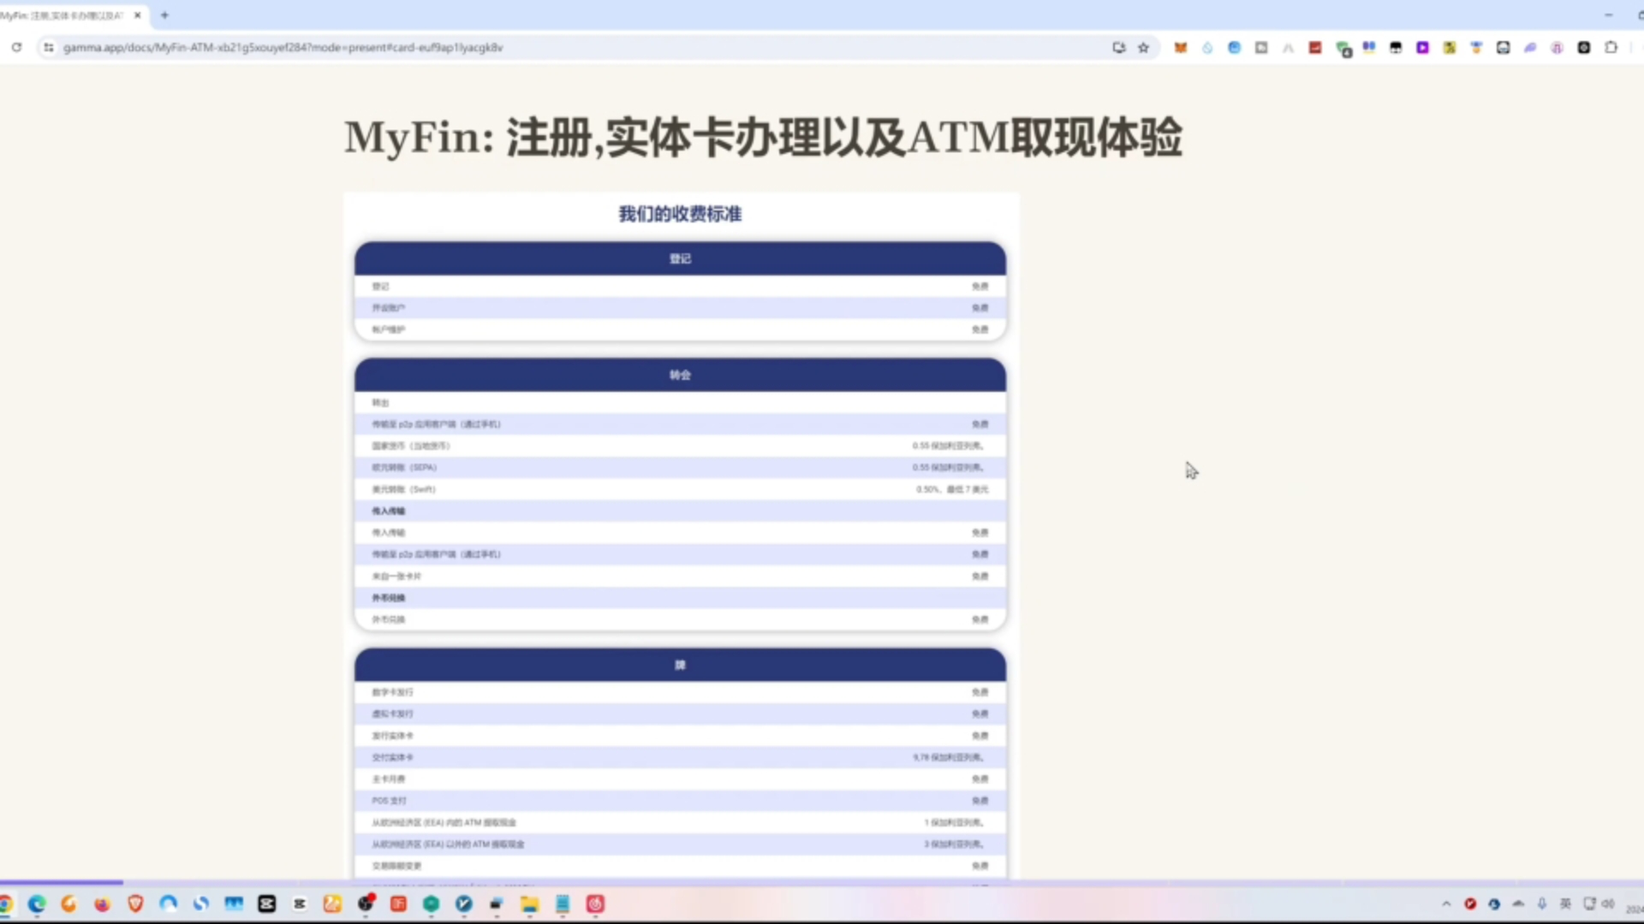Open File Explorer folder in taskbar
The width and height of the screenshot is (1644, 924).
tap(529, 904)
